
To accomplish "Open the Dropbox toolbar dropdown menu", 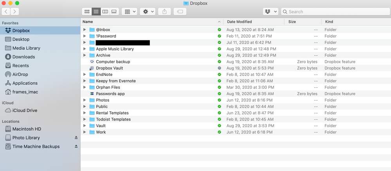I will click(x=270, y=12).
